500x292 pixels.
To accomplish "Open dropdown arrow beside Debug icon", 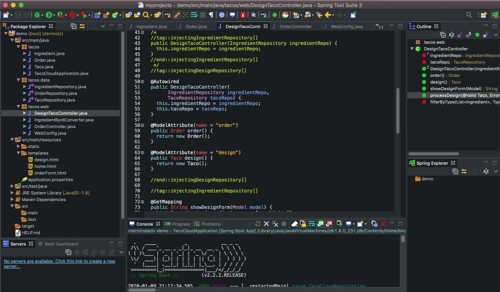I will 42,15.
